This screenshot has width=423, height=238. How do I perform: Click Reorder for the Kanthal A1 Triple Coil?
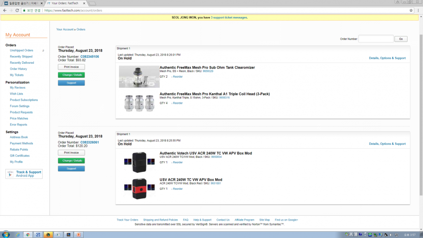(x=177, y=103)
